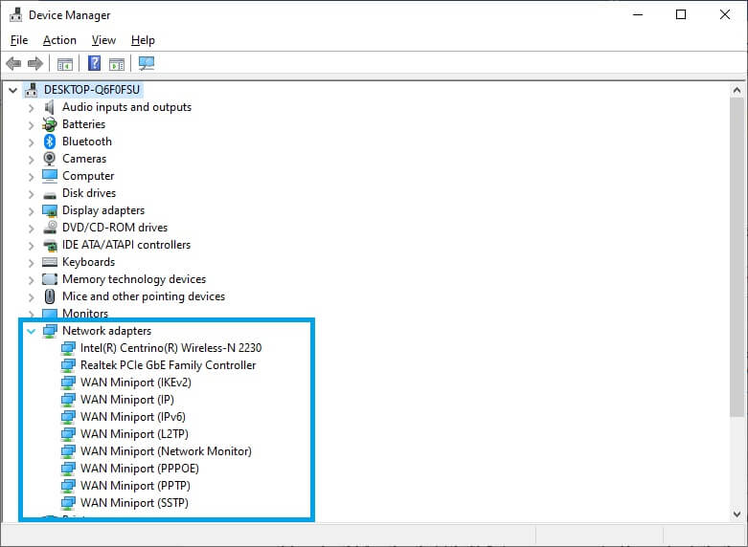
Task: Maximize the Device Manager window
Action: tap(681, 14)
